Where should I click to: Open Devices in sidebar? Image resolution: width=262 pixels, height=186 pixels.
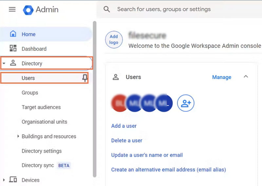(30, 180)
